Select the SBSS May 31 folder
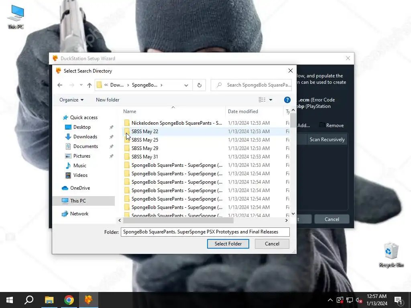Screen dimensions: 411x308 (144, 157)
